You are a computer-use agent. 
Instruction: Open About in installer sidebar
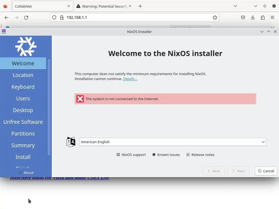point(26,173)
